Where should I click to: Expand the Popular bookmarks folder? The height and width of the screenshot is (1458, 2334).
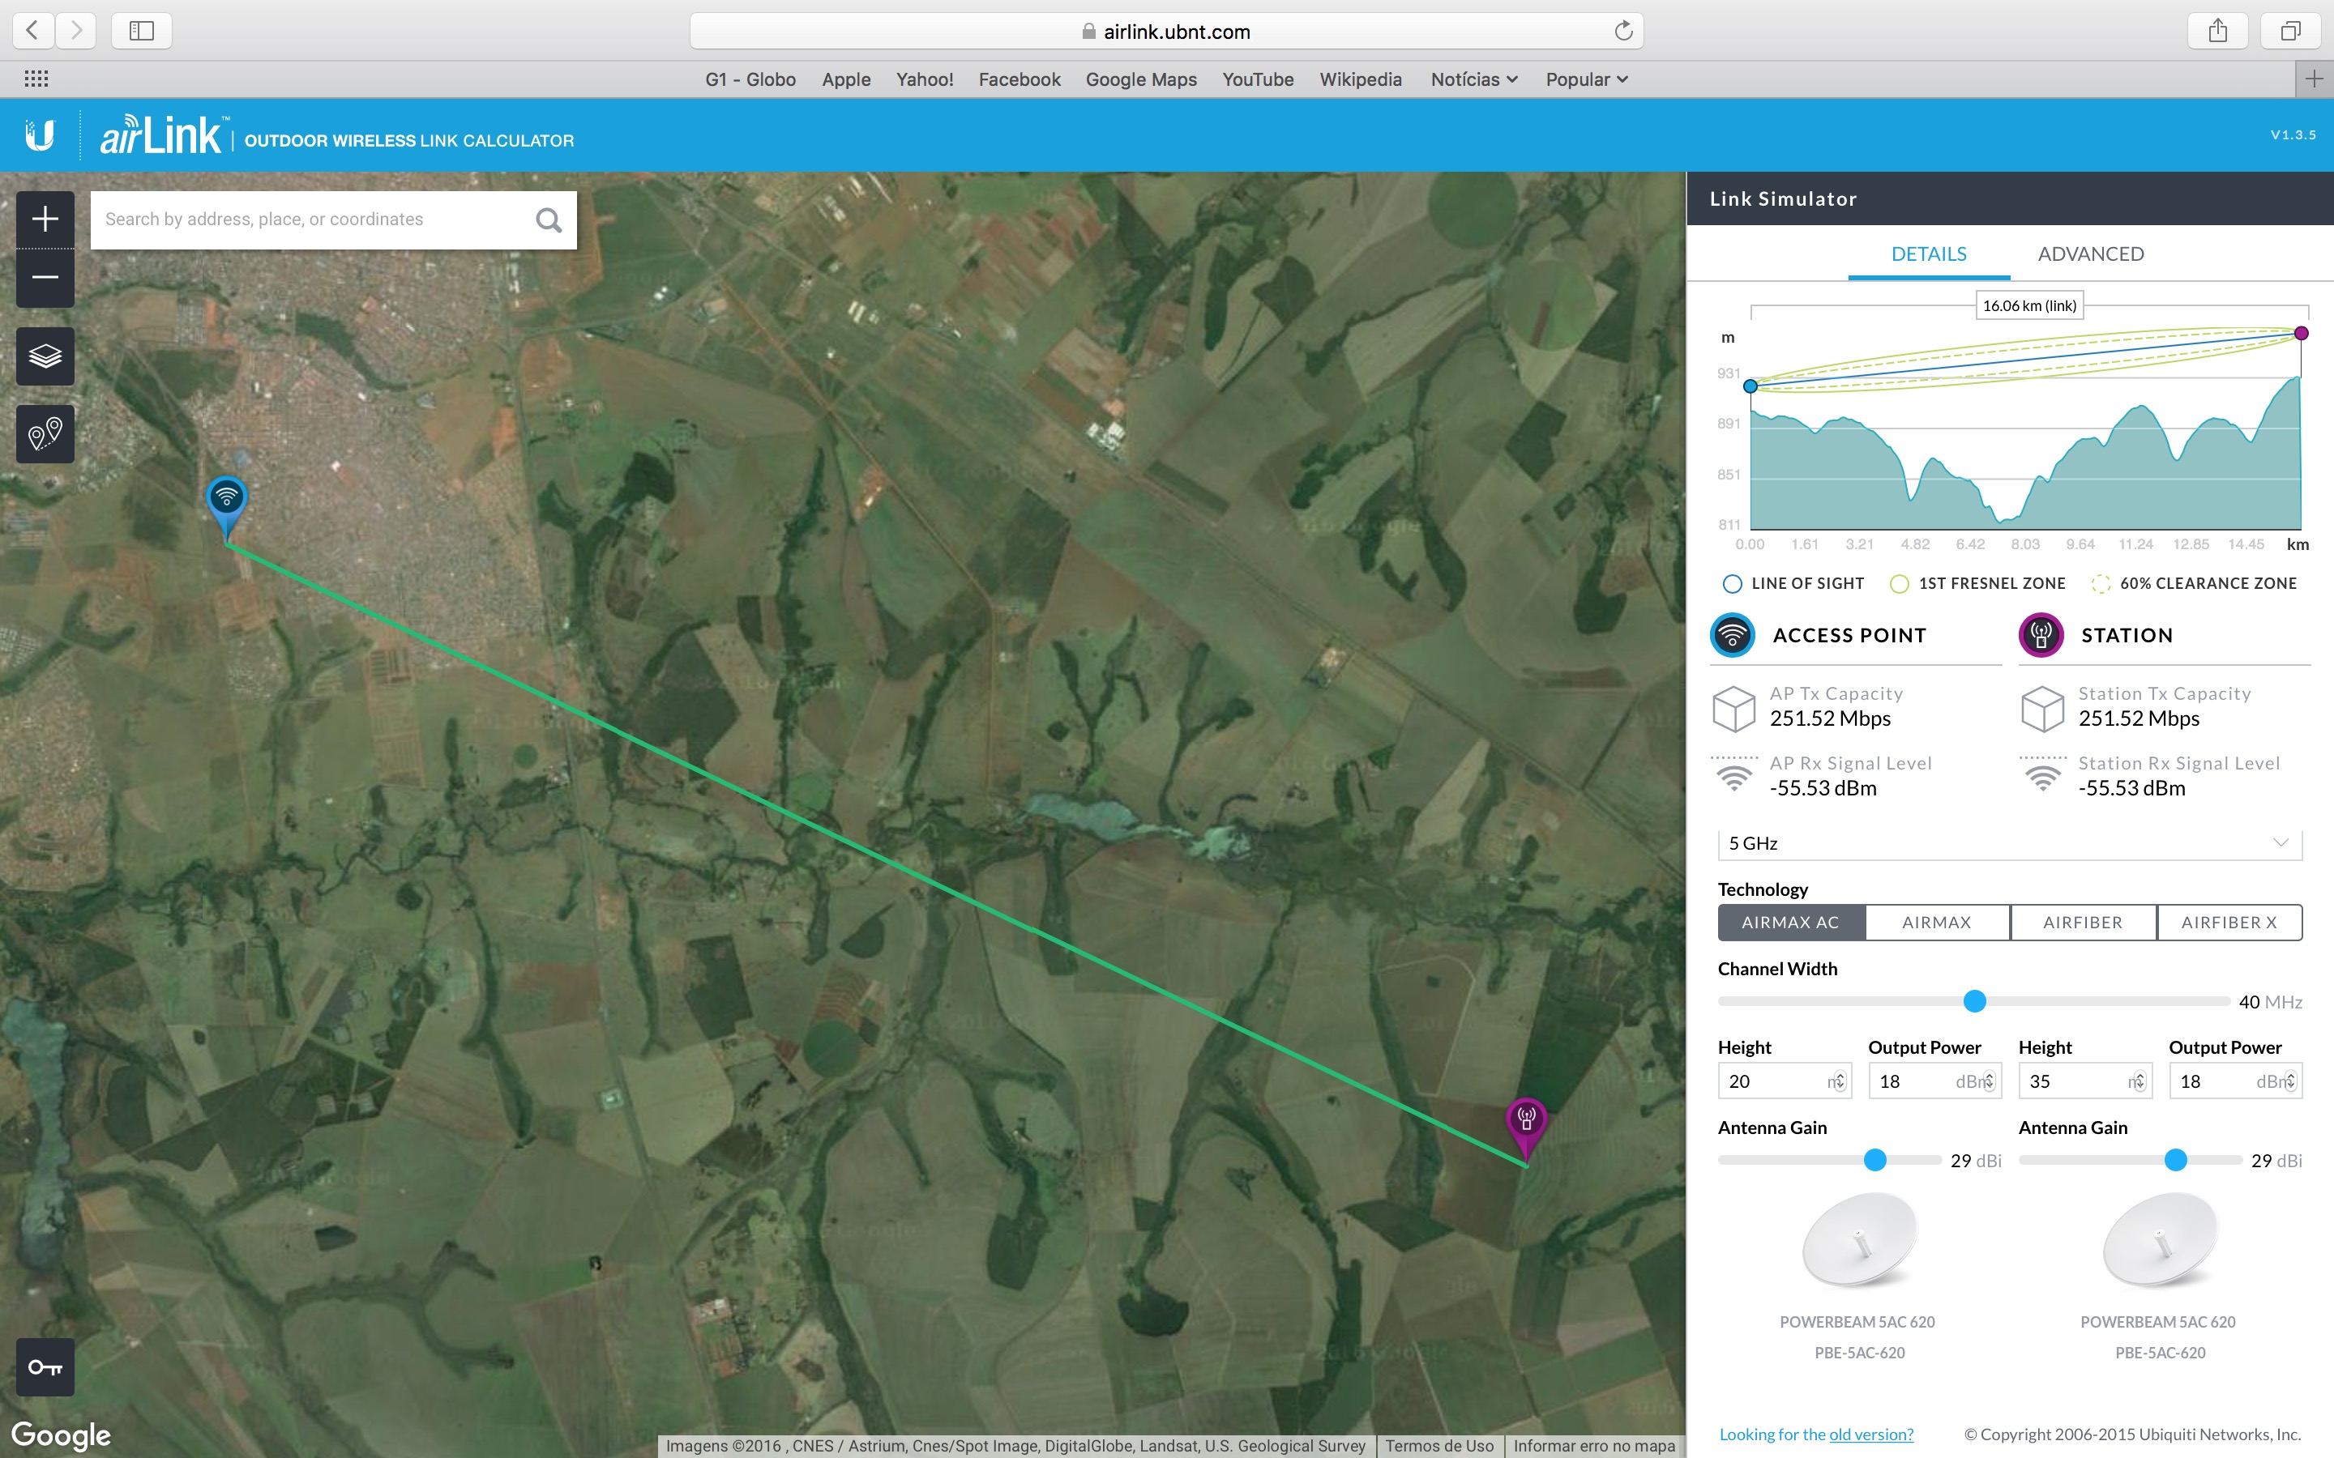pyautogui.click(x=1587, y=79)
